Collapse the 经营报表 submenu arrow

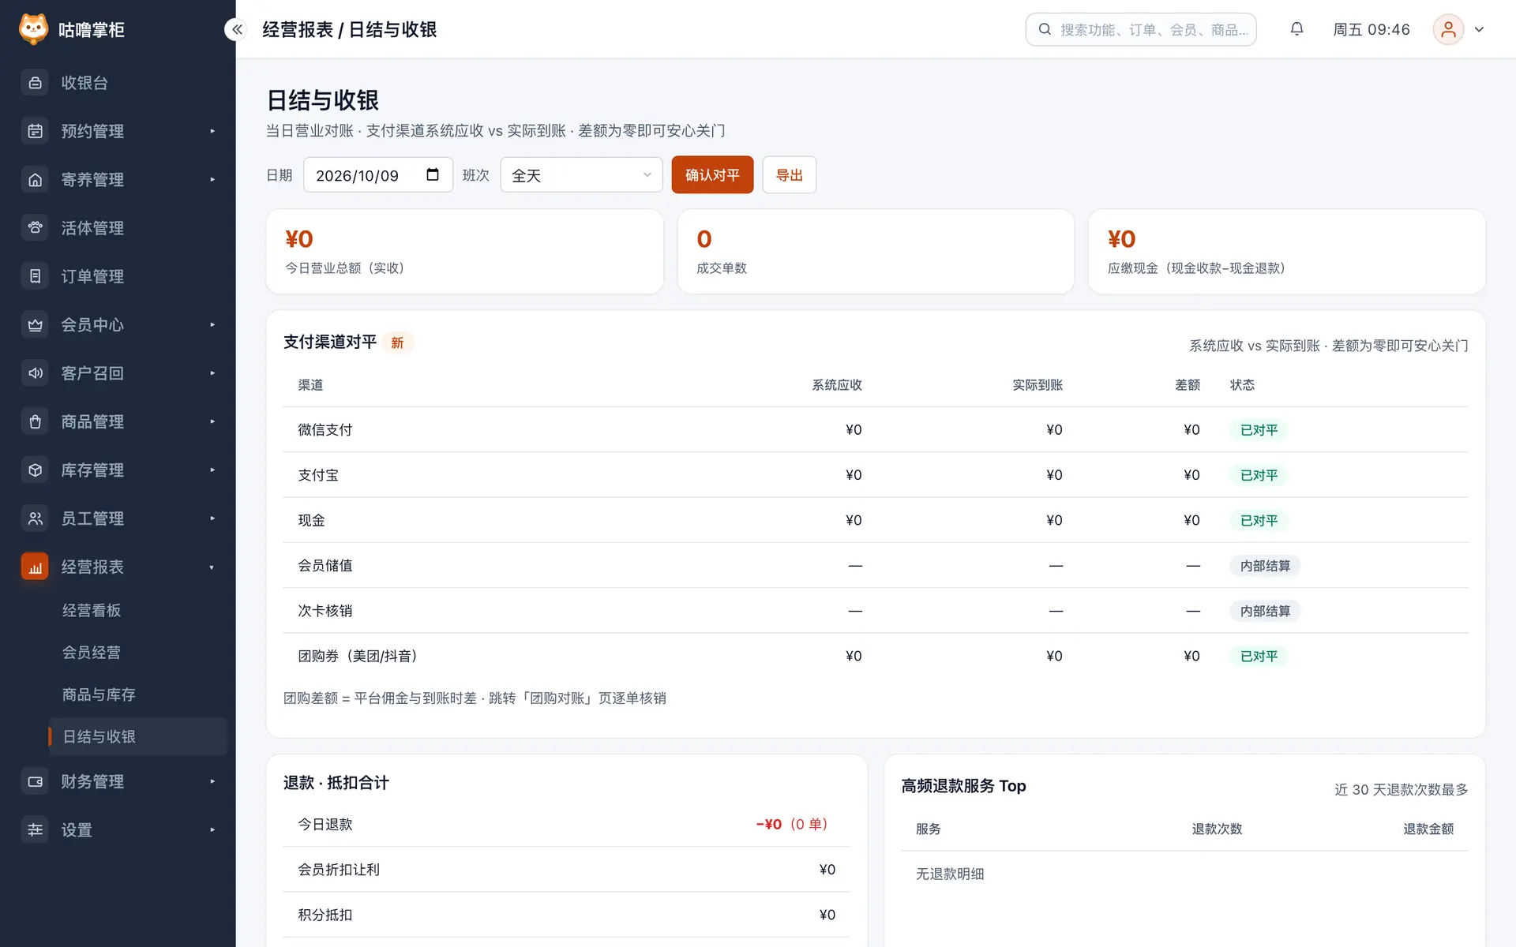click(212, 567)
